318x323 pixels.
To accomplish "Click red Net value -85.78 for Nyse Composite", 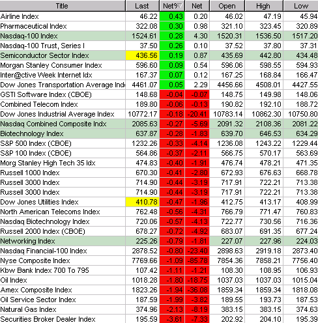I will [197, 260].
